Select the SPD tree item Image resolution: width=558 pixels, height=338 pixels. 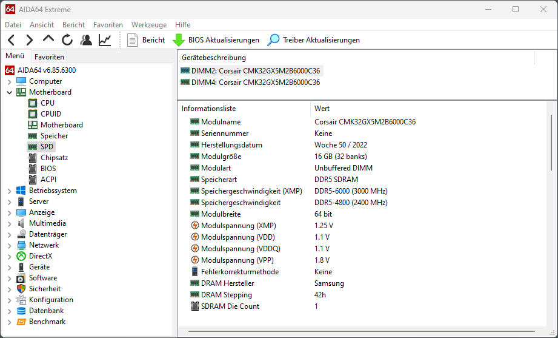pos(41,146)
